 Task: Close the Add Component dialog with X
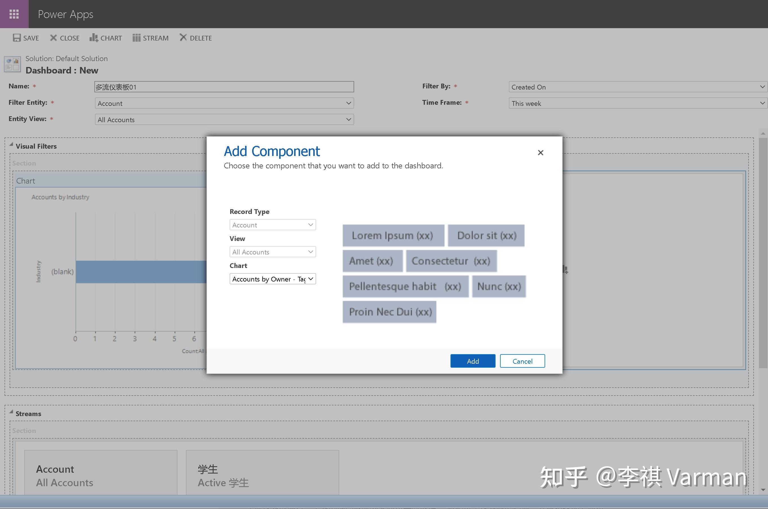point(540,153)
